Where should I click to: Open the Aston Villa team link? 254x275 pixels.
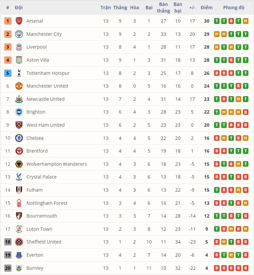[38, 60]
